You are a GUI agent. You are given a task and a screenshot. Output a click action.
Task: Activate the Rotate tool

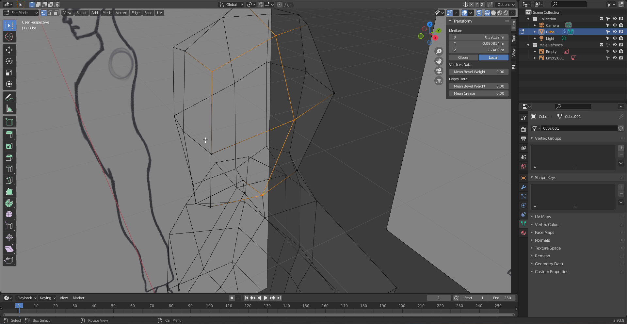click(x=9, y=61)
